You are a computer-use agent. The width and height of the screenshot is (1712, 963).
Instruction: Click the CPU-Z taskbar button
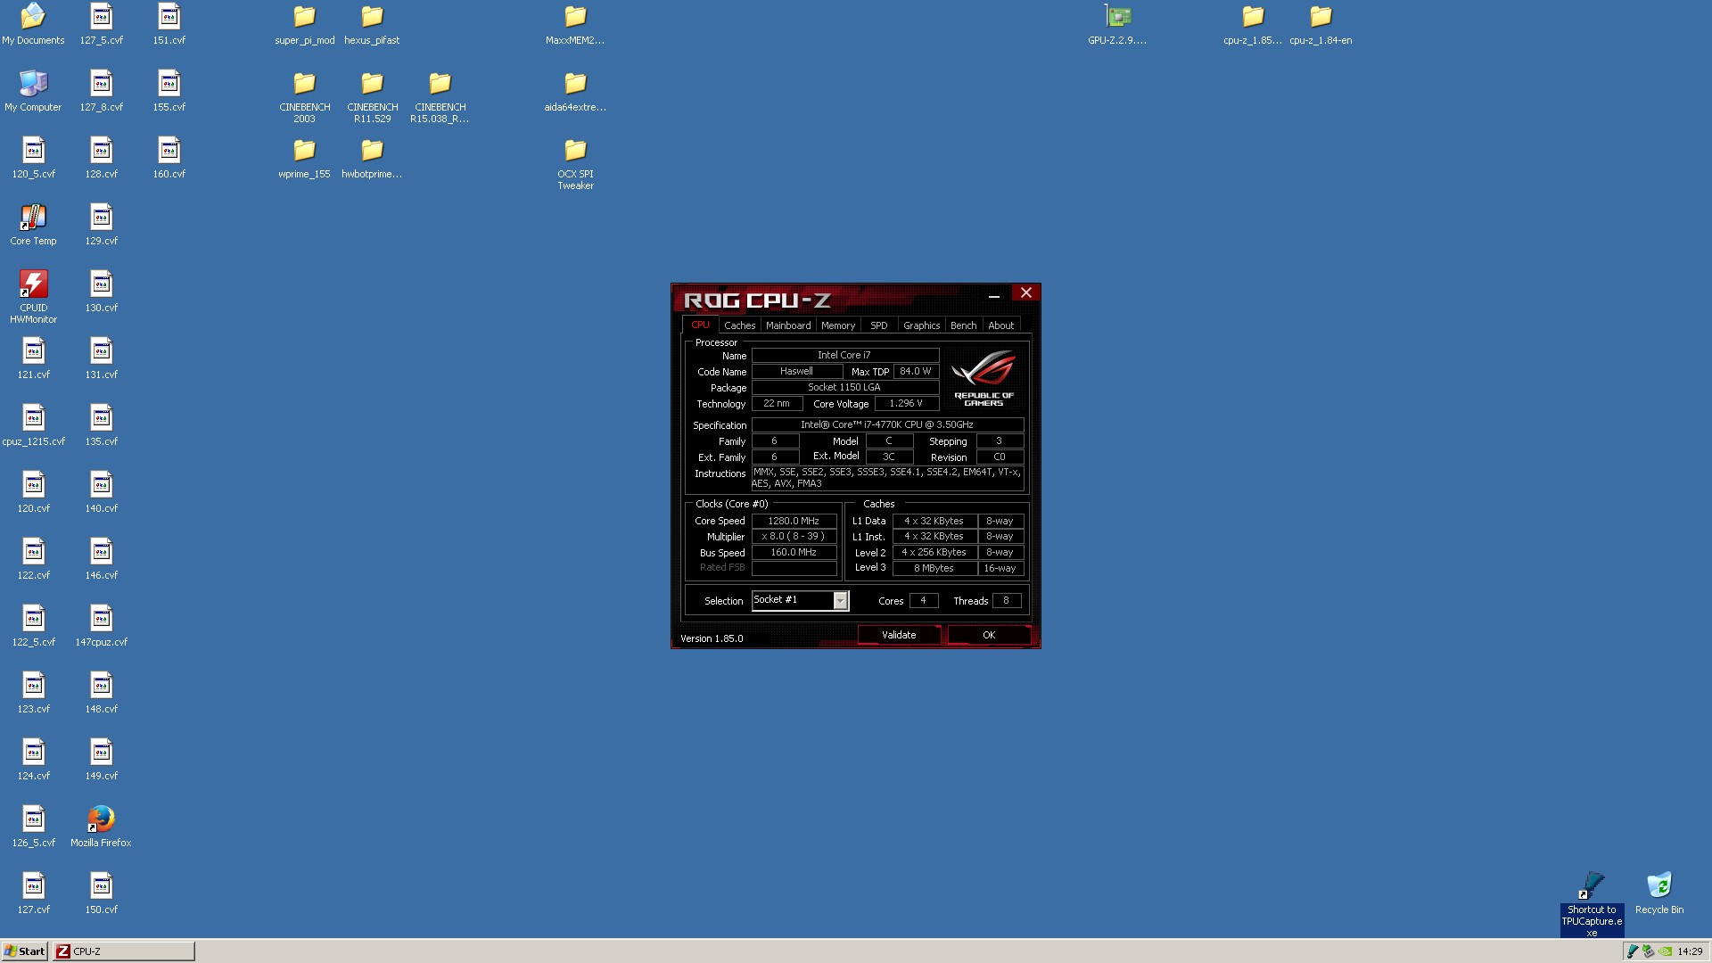123,951
